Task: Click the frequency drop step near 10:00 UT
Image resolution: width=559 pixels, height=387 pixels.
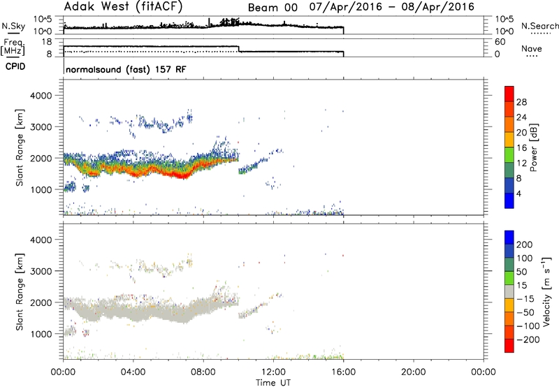Action: pos(238,49)
